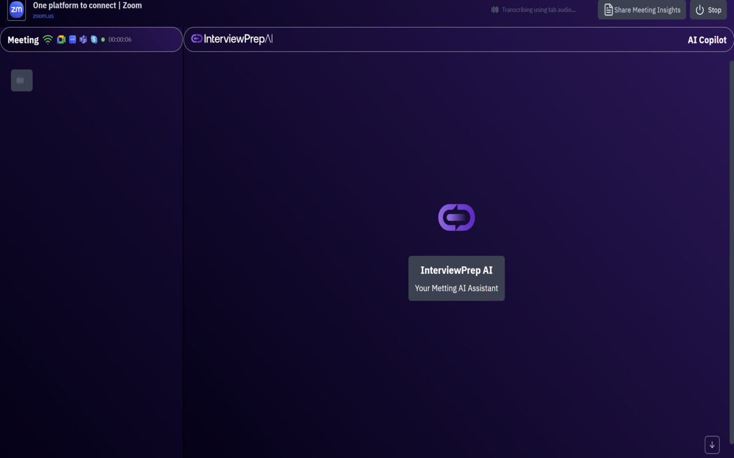Click the Meeting panel title
The width and height of the screenshot is (734, 458).
click(23, 40)
